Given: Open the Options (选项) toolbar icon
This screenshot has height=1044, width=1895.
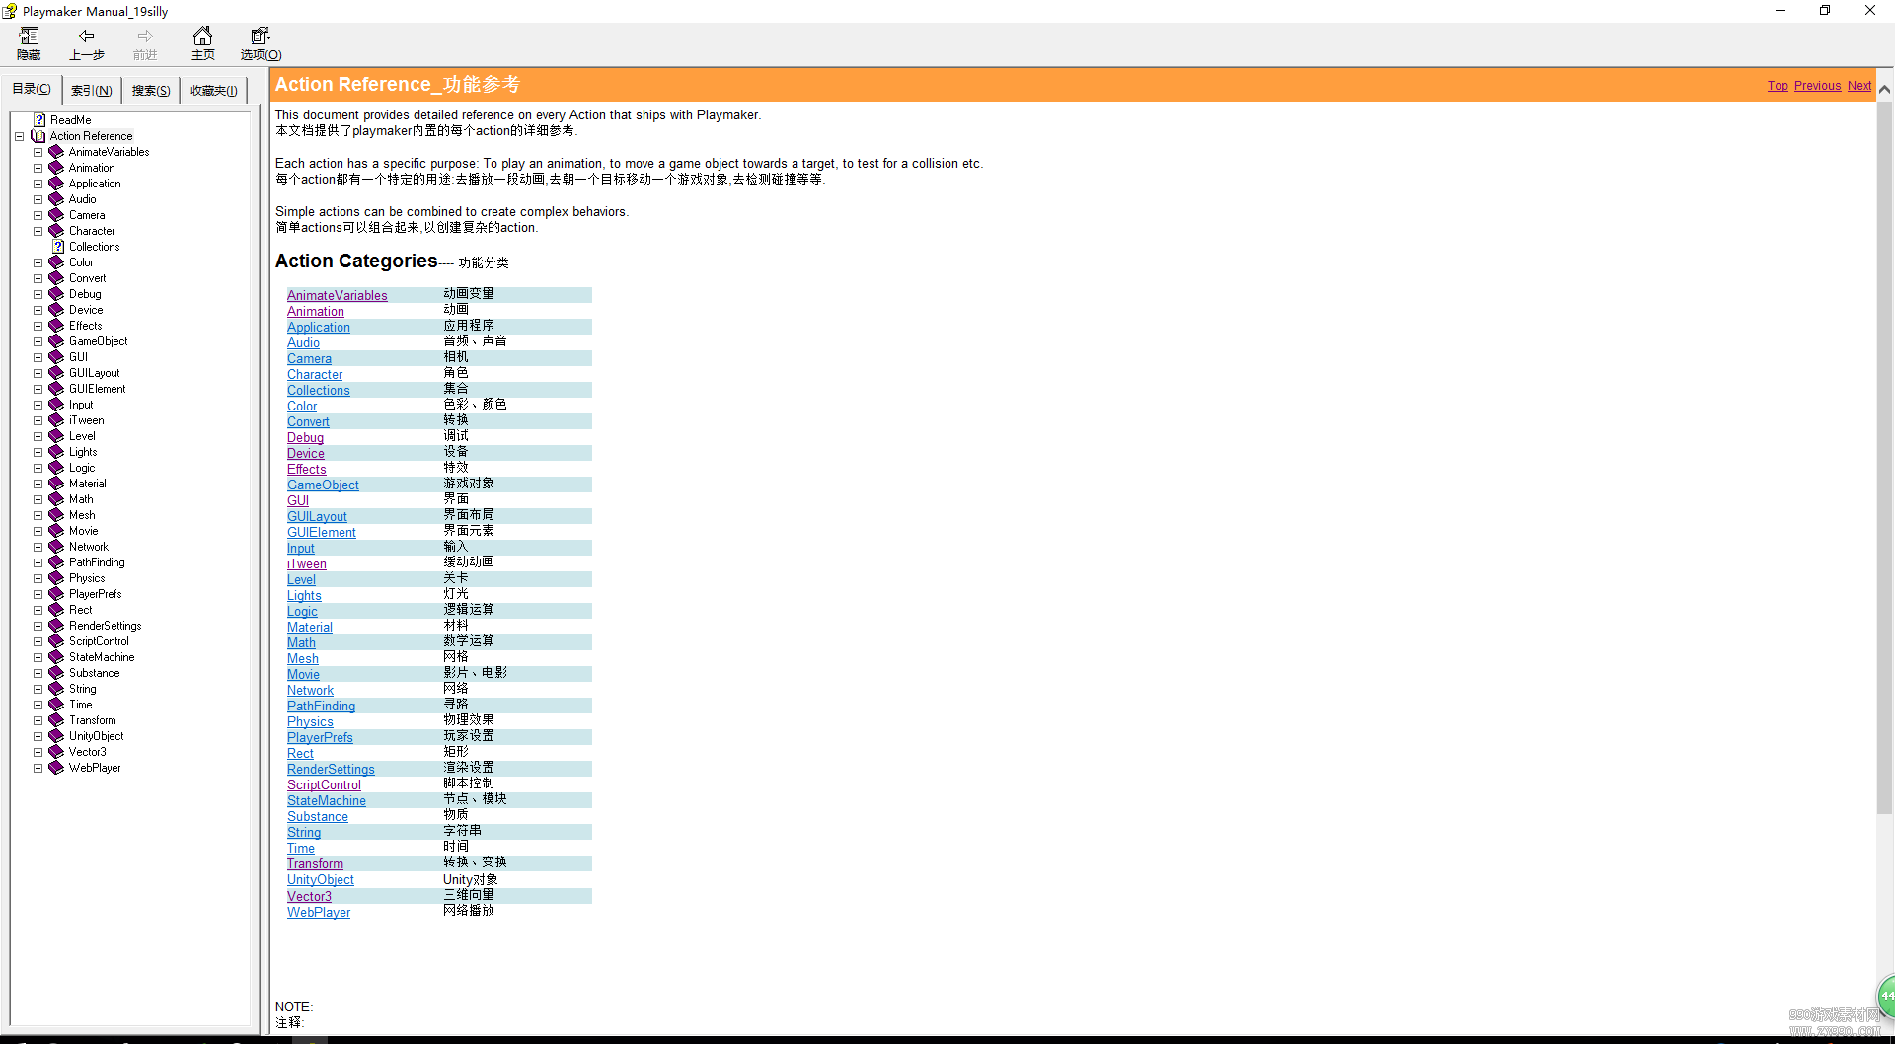Looking at the screenshot, I should [261, 37].
